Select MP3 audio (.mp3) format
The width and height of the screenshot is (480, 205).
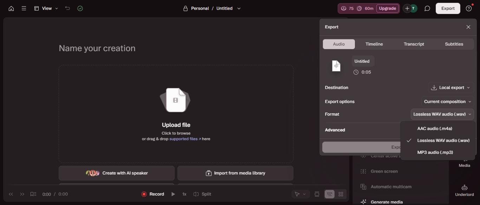point(438,152)
